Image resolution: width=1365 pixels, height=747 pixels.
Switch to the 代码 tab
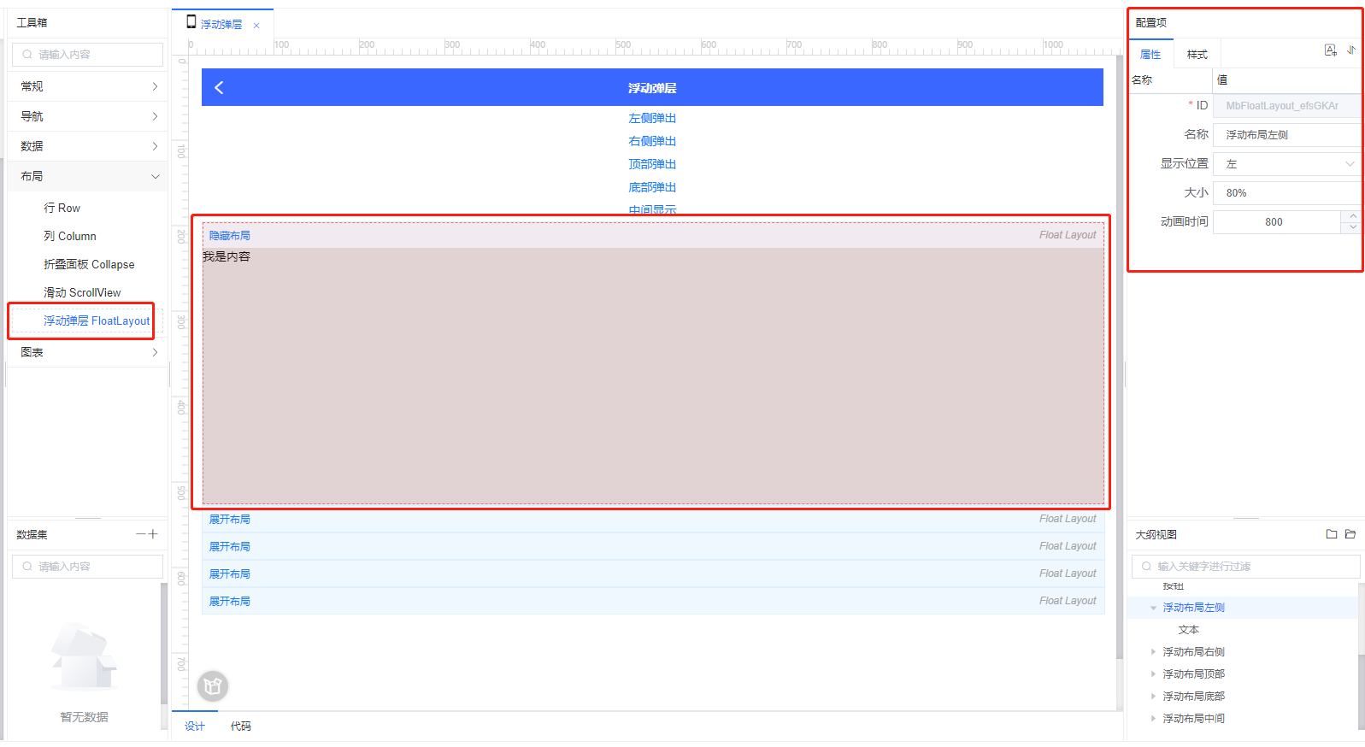pos(240,726)
